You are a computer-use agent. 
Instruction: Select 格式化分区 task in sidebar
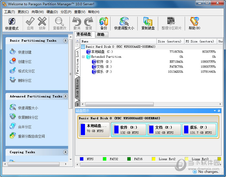pyautogui.click(x=26, y=71)
